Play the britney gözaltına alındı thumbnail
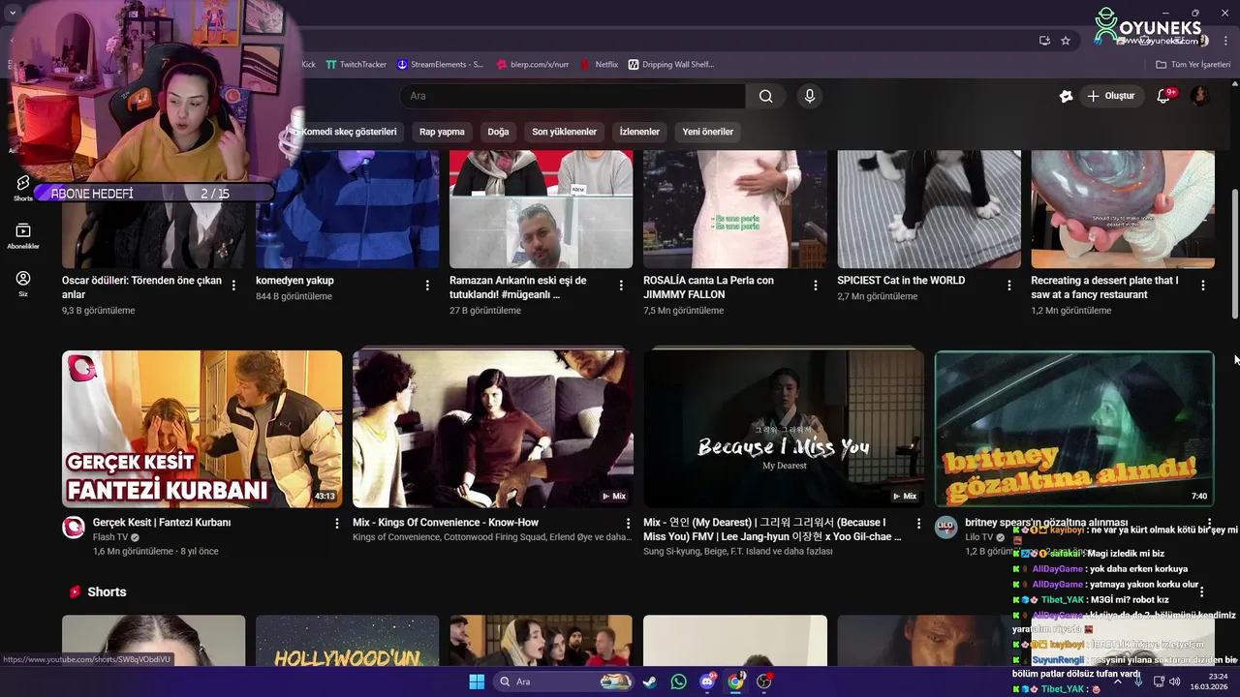 [x=1073, y=429]
